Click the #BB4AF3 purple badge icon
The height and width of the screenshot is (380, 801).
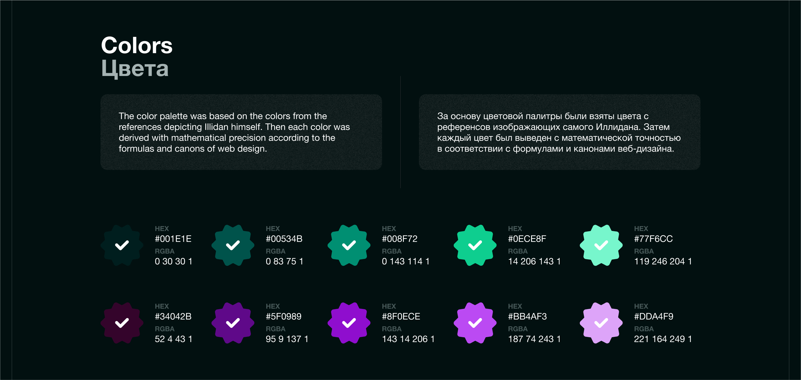tap(475, 323)
